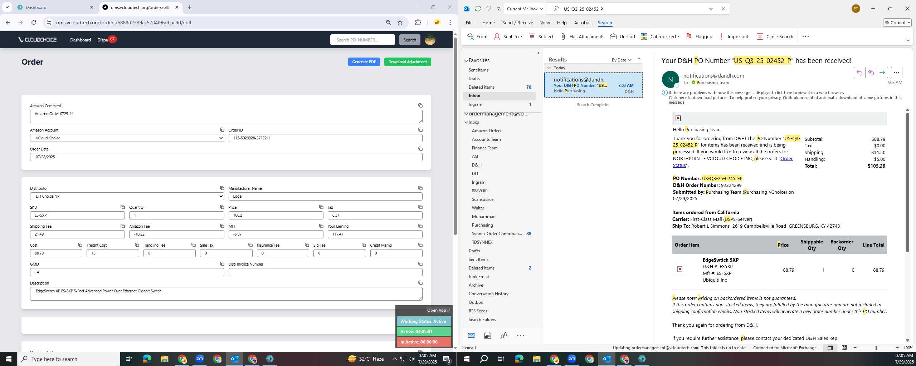Click the PO number Search button
This screenshot has height=366, width=916.
[410, 40]
